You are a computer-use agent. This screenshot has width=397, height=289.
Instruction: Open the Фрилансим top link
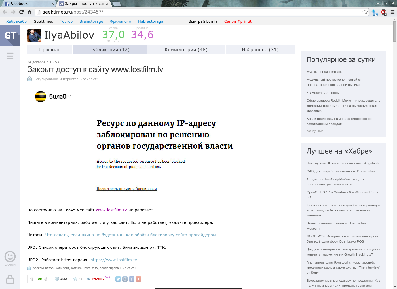pyautogui.click(x=121, y=21)
